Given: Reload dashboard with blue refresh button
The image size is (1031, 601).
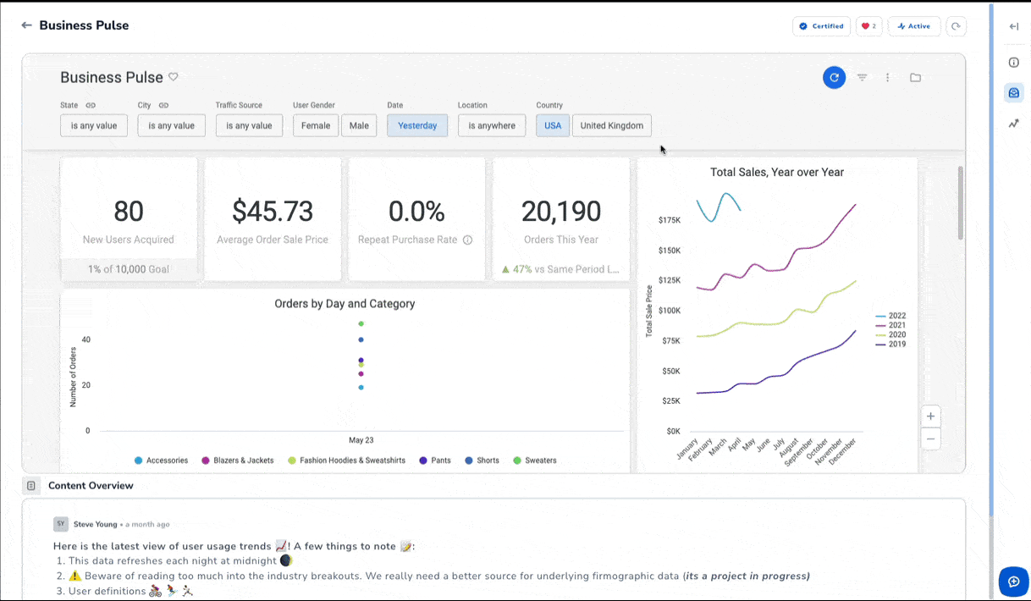Looking at the screenshot, I should (x=834, y=77).
